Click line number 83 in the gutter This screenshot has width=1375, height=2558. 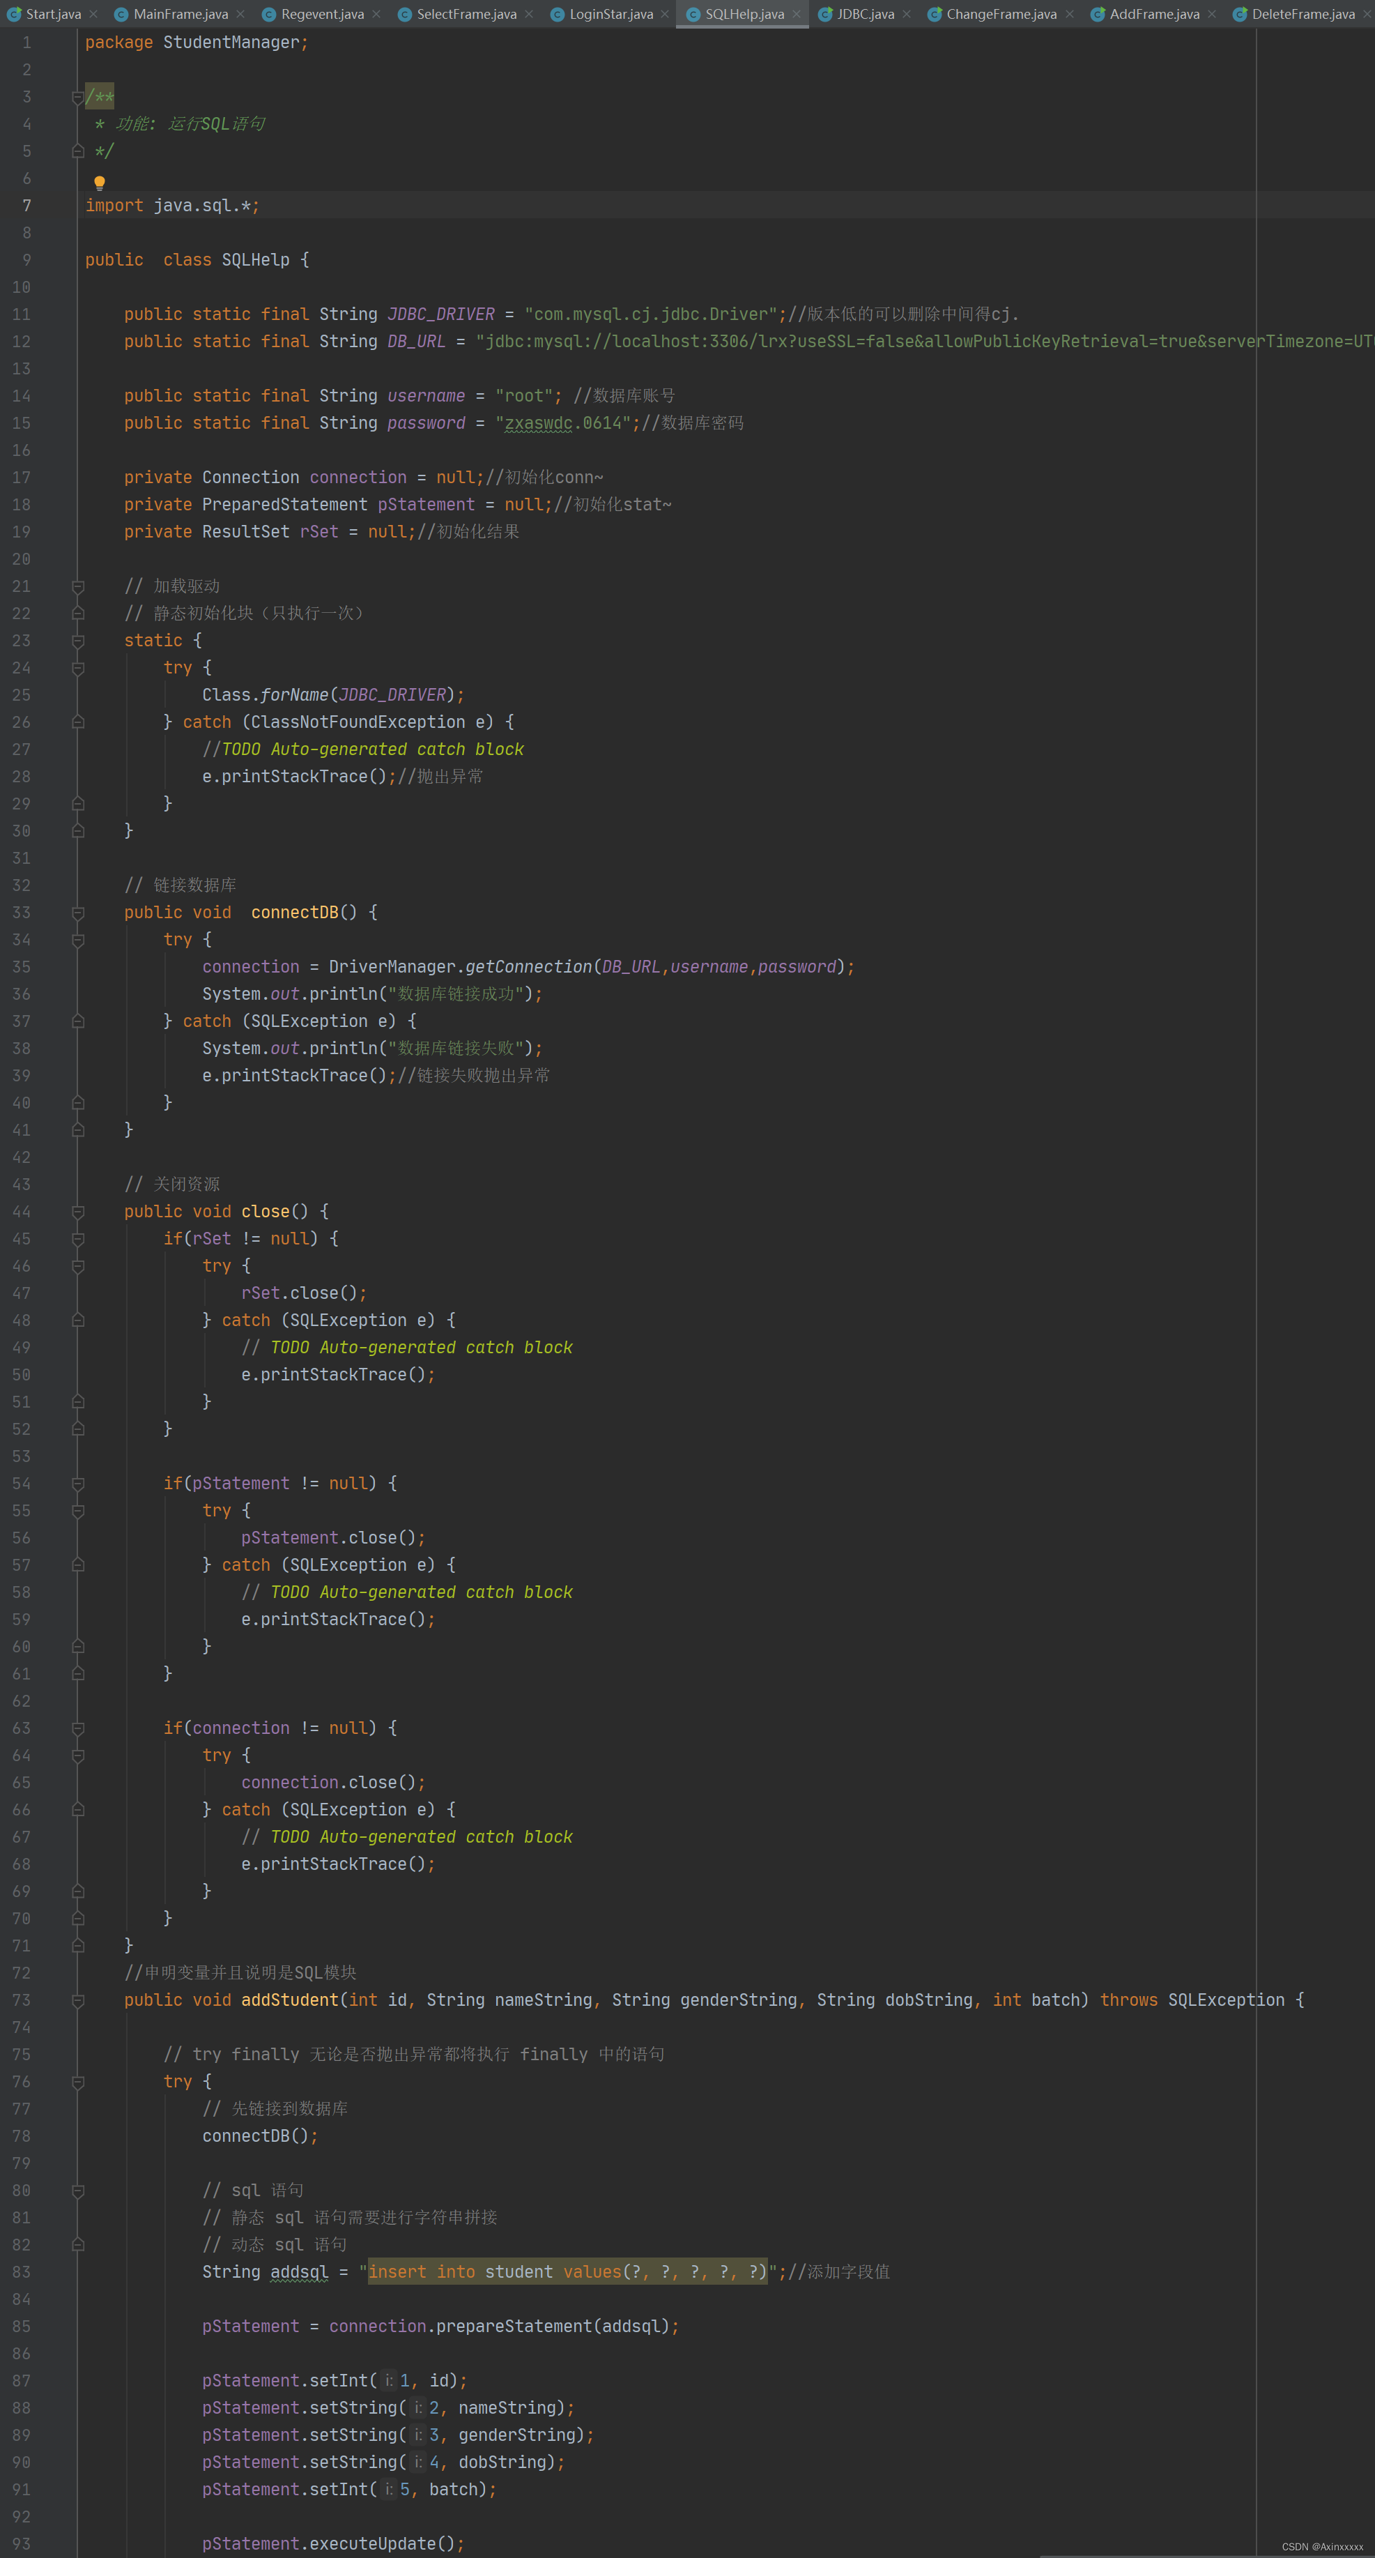coord(21,2272)
